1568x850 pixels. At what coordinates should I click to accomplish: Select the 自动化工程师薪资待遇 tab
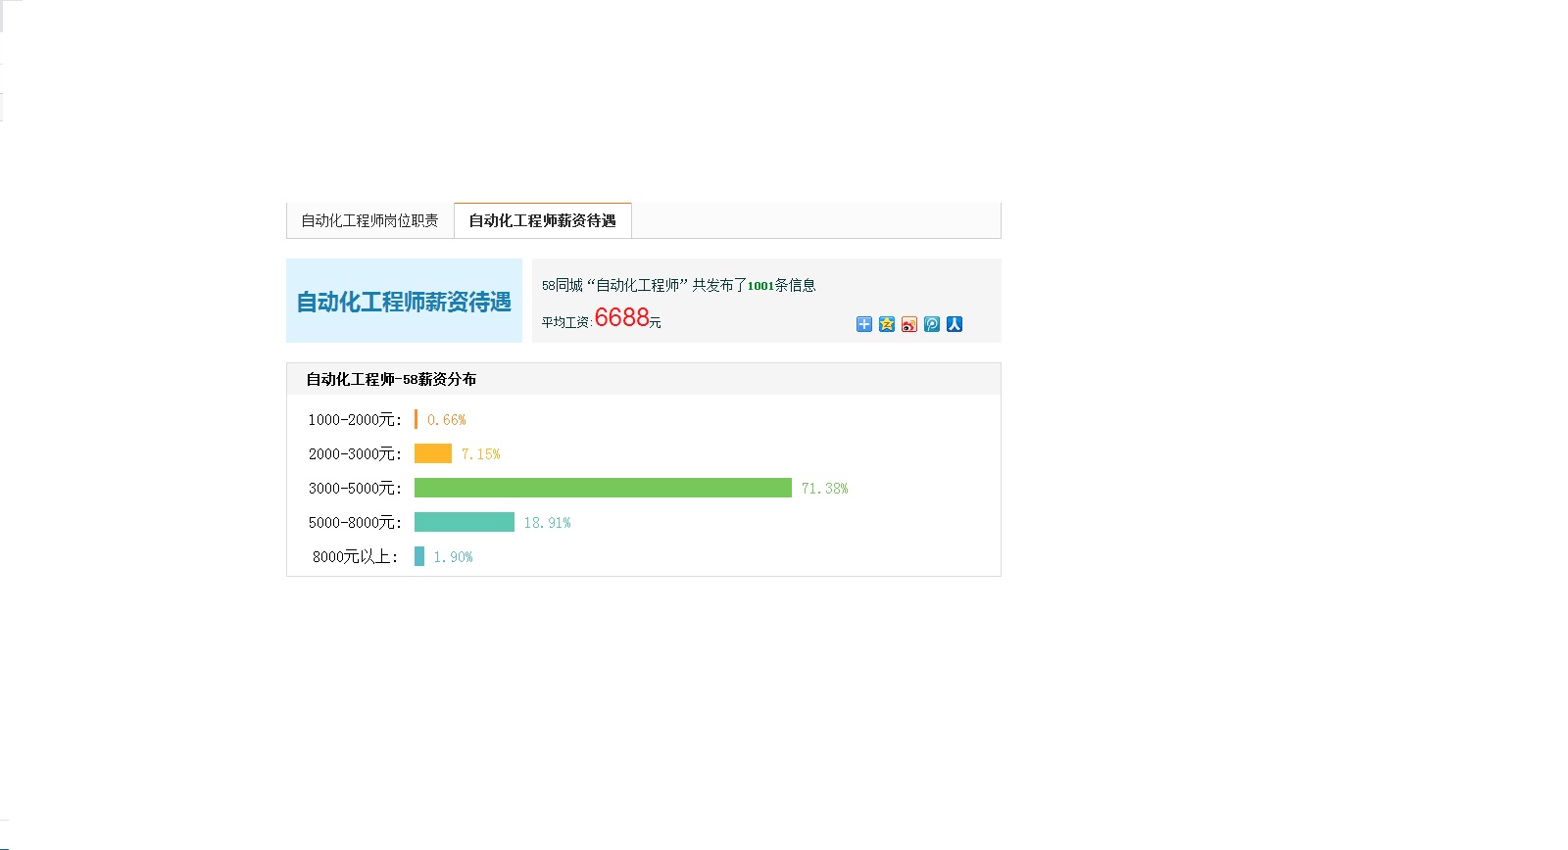point(542,220)
